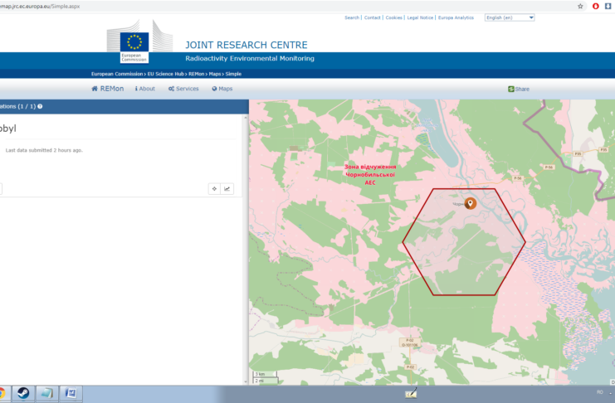Image resolution: width=615 pixels, height=403 pixels.
Task: Click the orange station marker on map
Action: click(471, 202)
